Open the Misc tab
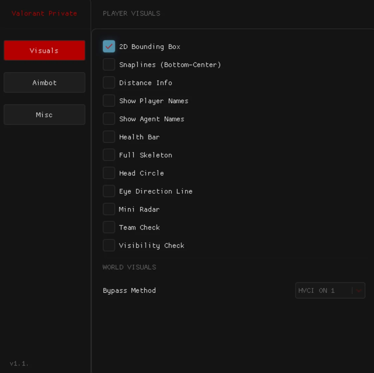This screenshot has height=373, width=374. tap(44, 115)
